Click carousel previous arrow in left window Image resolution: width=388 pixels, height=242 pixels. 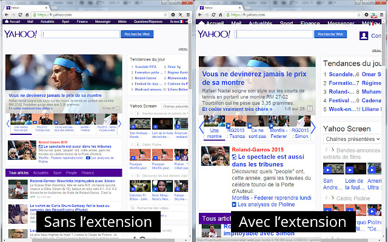coord(8,123)
